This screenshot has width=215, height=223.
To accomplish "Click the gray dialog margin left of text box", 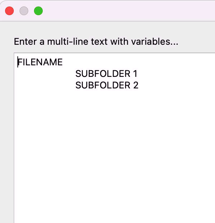I will (7, 128).
